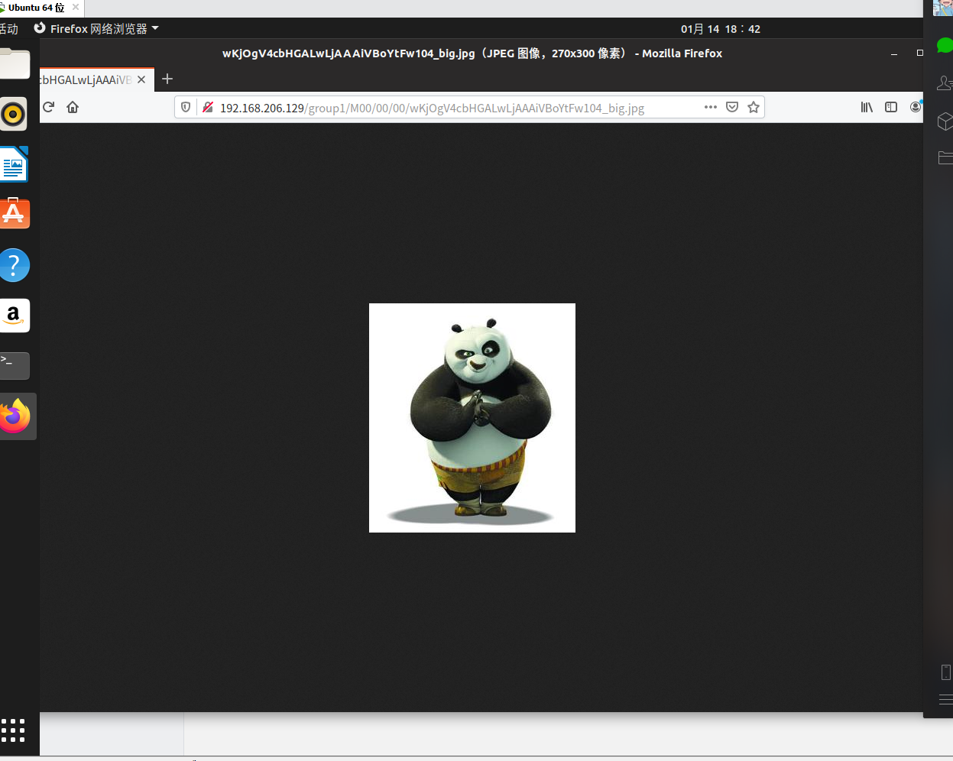953x761 pixels.
Task: Launch LibreOffice Writer from dock
Action: coord(14,164)
